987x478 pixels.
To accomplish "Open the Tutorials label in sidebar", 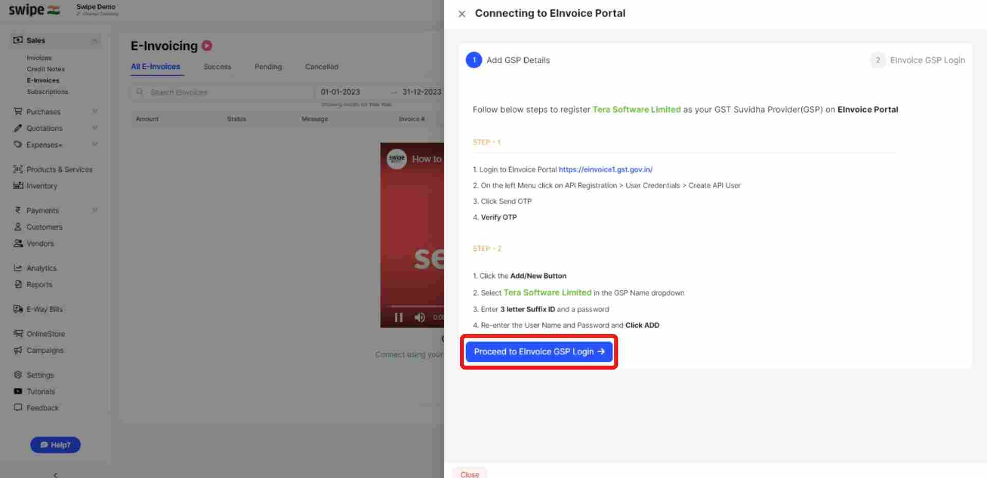I will [x=41, y=392].
